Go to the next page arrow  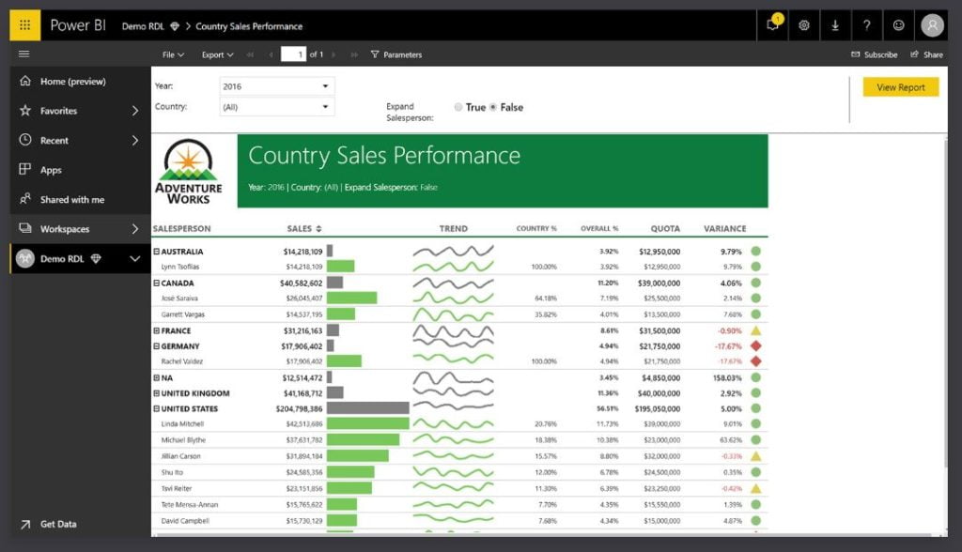tap(334, 54)
